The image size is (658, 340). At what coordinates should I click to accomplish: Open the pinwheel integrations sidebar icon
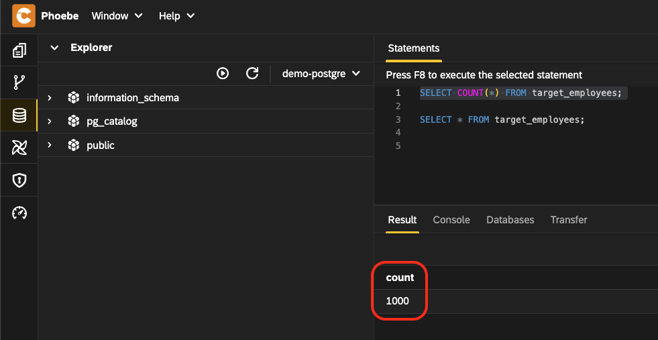click(x=19, y=148)
